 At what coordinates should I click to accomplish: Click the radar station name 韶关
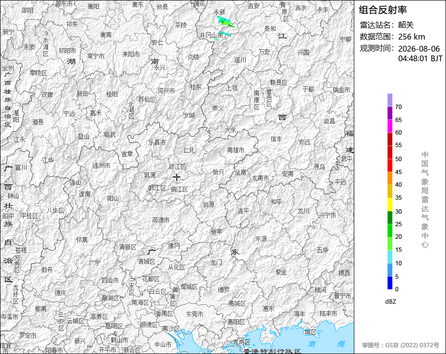(405, 25)
